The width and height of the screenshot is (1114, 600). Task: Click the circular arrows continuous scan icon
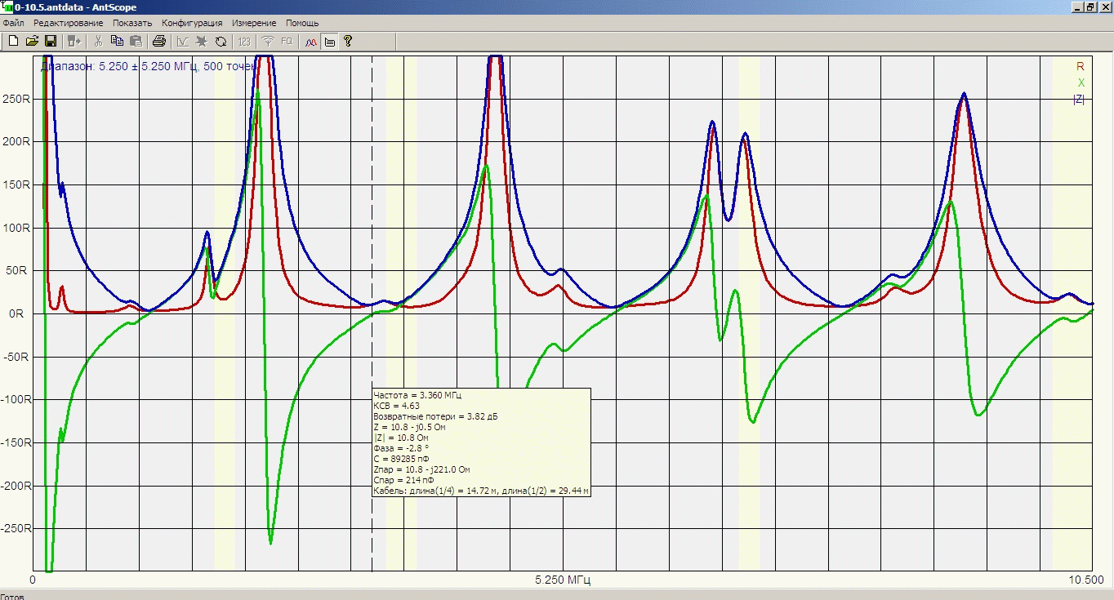coord(221,41)
